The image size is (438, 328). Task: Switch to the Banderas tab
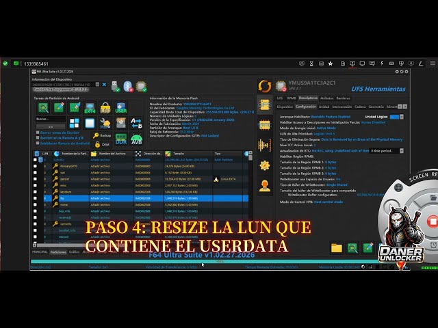pos(343,98)
